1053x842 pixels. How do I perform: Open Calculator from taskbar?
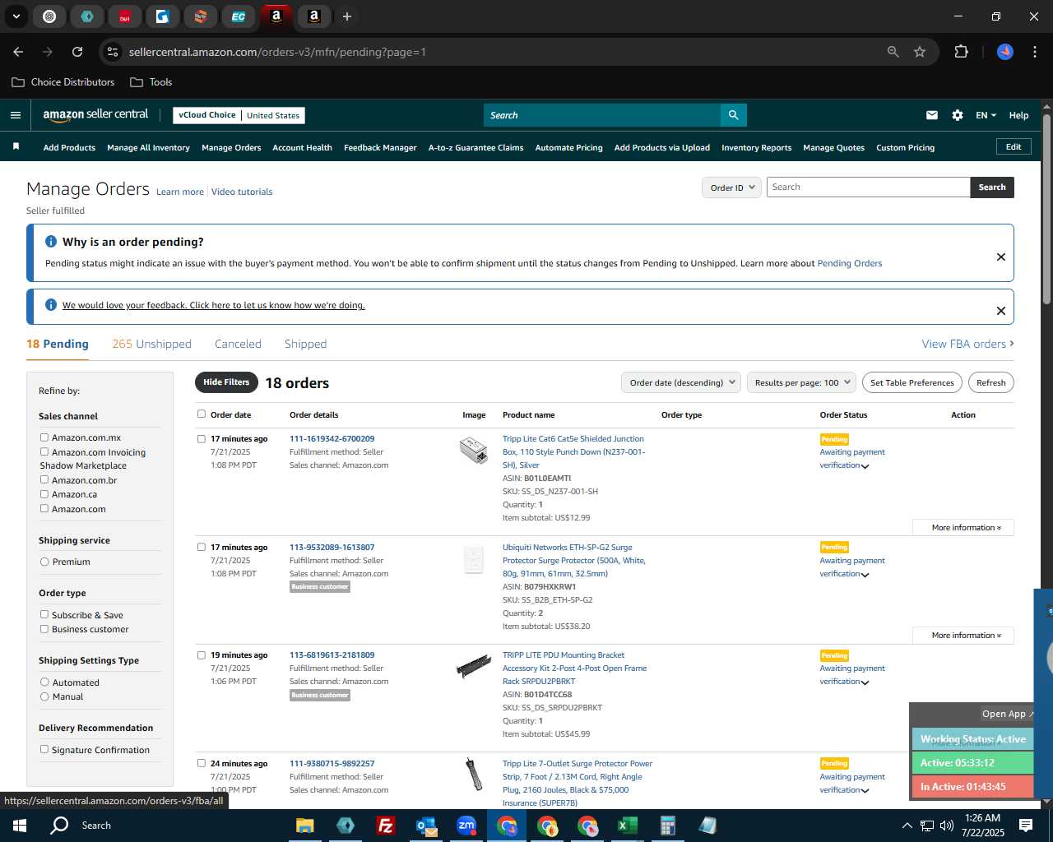[667, 826]
